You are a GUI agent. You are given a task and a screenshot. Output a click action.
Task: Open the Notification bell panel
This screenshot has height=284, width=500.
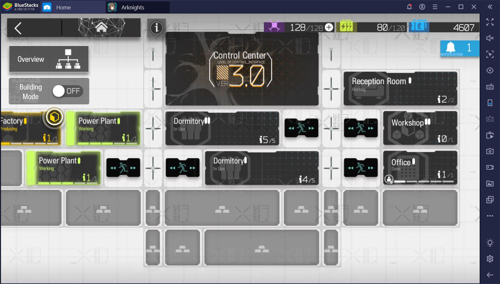click(459, 48)
